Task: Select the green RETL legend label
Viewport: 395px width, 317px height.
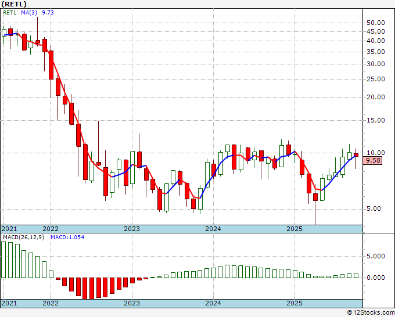Action: tap(9, 13)
